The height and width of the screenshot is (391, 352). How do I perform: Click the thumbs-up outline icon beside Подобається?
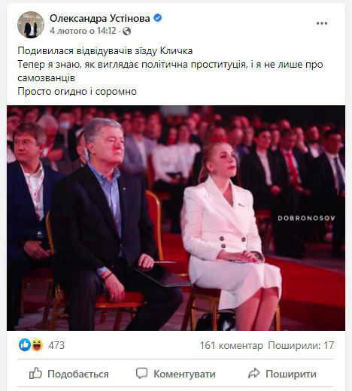[x=35, y=374]
